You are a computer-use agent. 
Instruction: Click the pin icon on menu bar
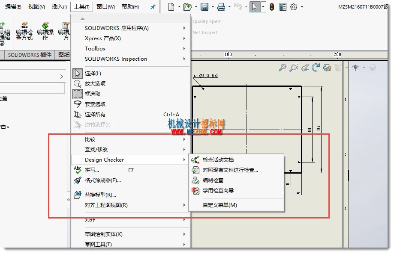(153, 7)
